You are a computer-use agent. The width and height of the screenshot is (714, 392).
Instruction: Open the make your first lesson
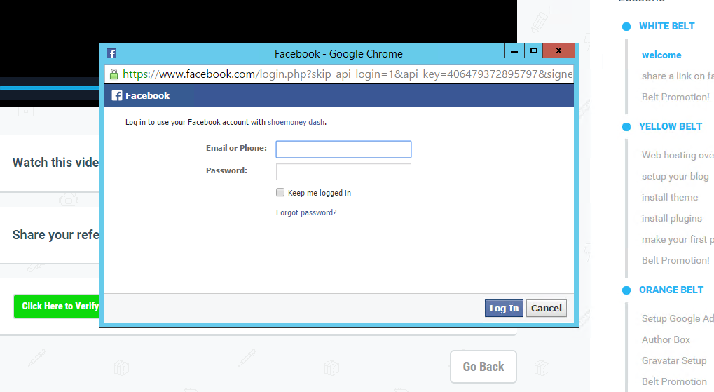click(678, 239)
